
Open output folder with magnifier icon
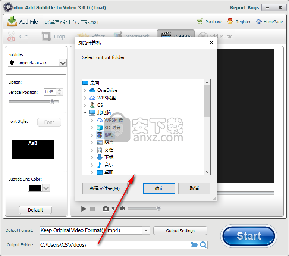click(203, 245)
